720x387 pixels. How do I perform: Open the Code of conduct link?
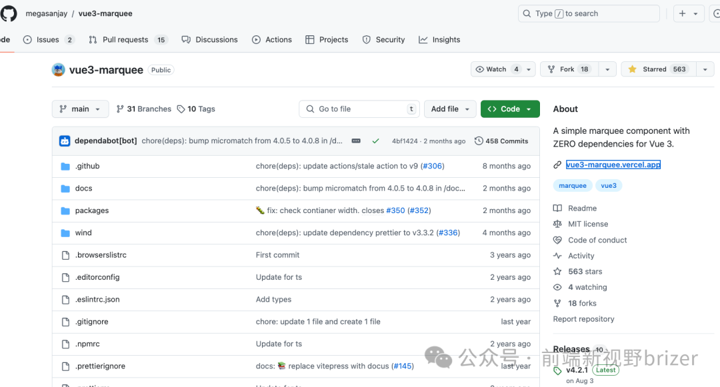[590, 240]
